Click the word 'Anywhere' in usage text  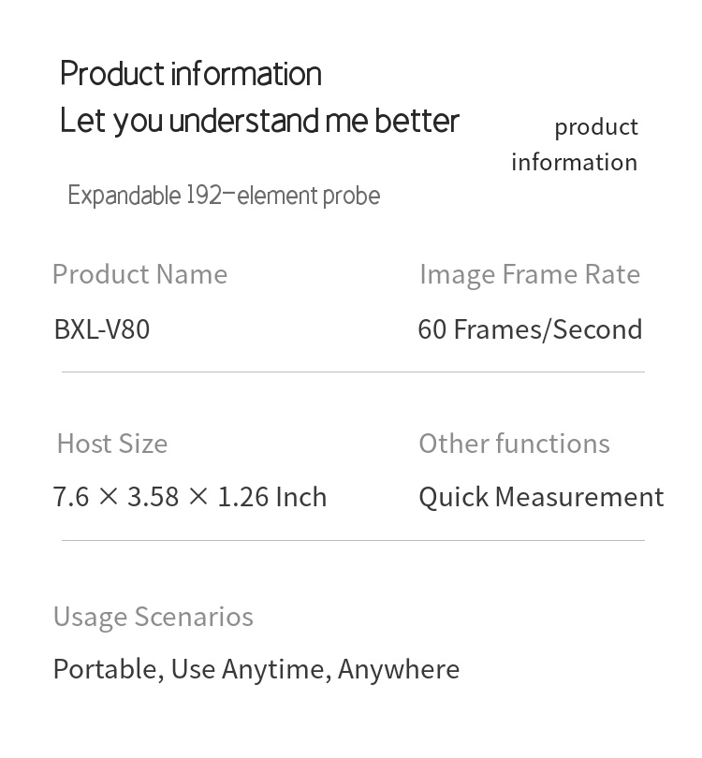[399, 669]
